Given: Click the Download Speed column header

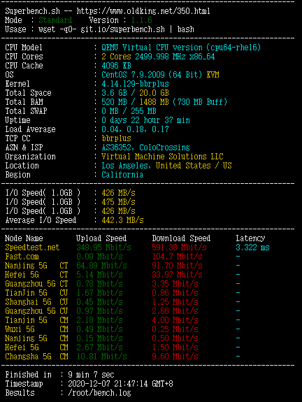Looking at the screenshot, I should [181, 238].
